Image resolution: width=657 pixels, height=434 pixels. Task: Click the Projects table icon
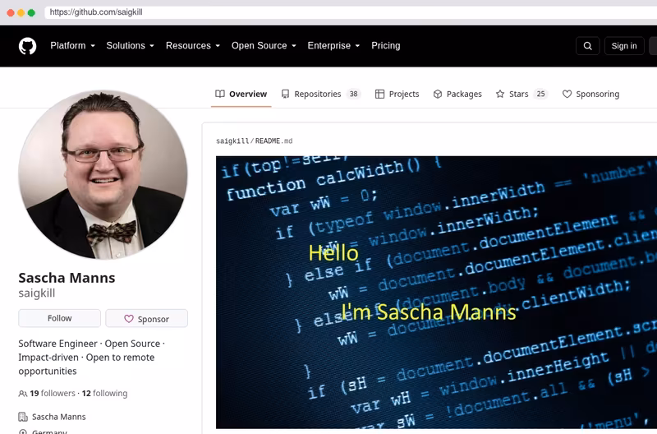tap(379, 94)
